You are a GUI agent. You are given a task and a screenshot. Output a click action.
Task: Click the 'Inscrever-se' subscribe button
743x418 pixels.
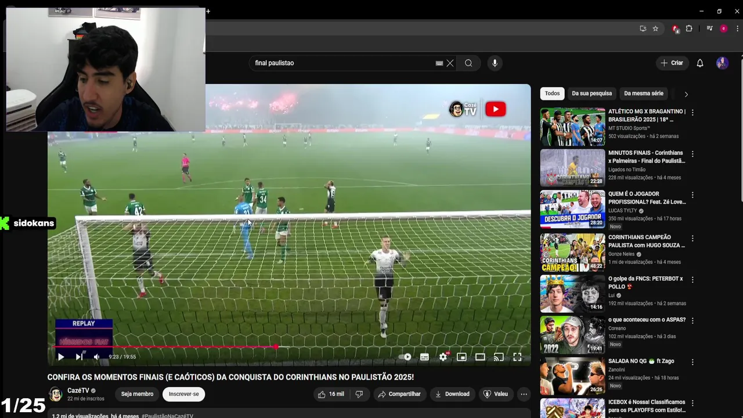(x=183, y=394)
